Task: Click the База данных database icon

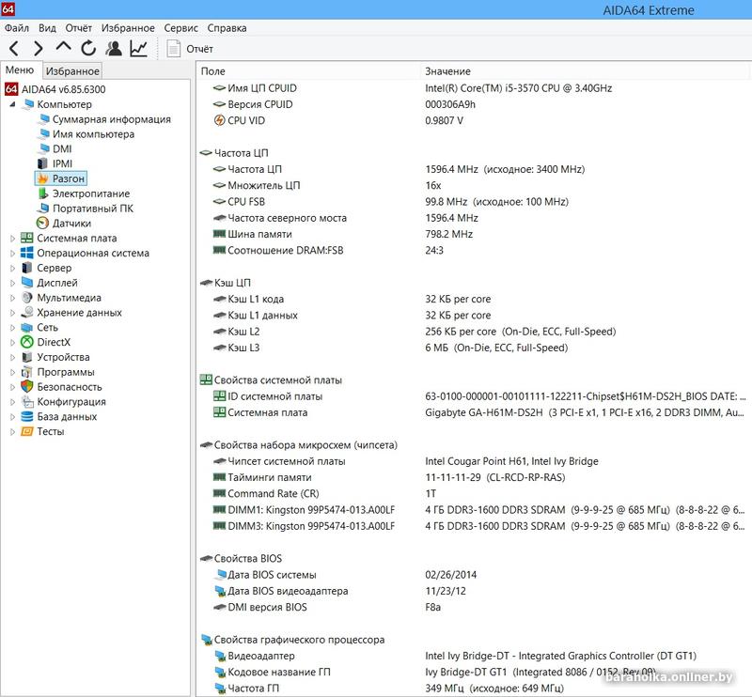Action: (27, 416)
